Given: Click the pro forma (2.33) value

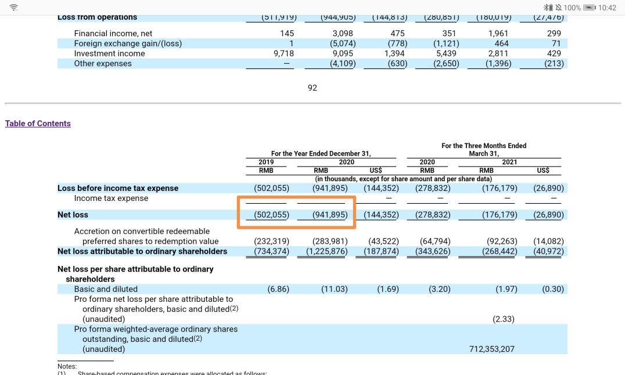Looking at the screenshot, I should click(x=502, y=319).
